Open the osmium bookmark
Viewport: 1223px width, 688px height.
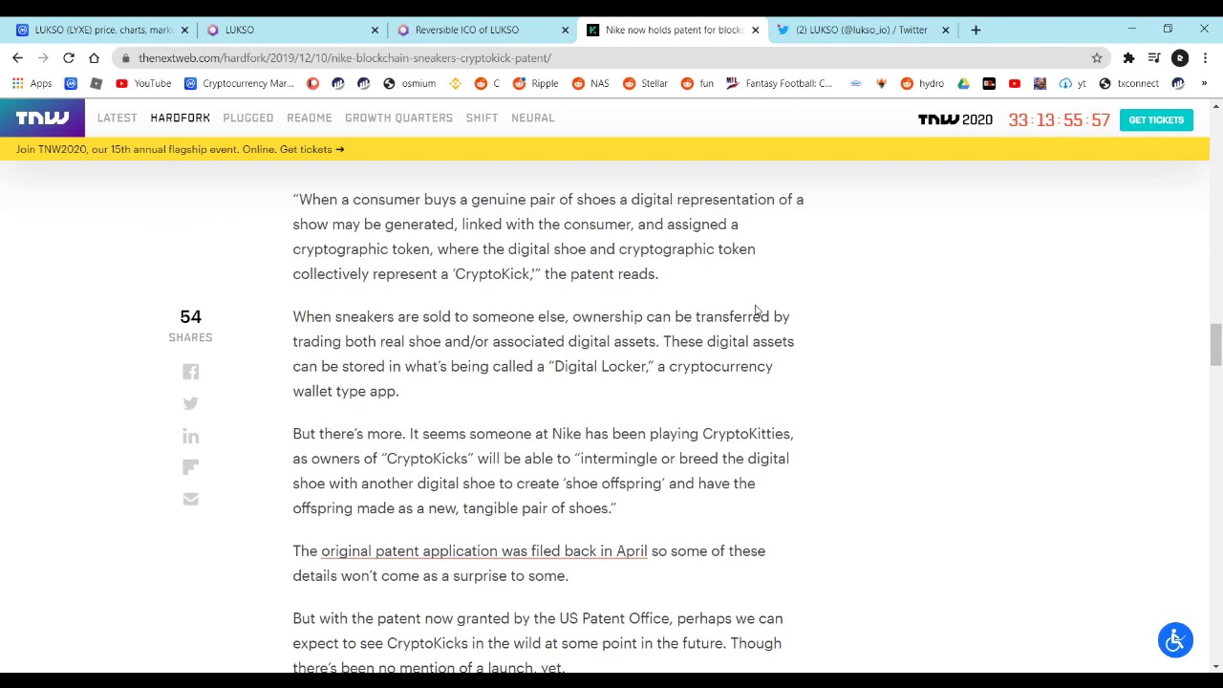[409, 83]
